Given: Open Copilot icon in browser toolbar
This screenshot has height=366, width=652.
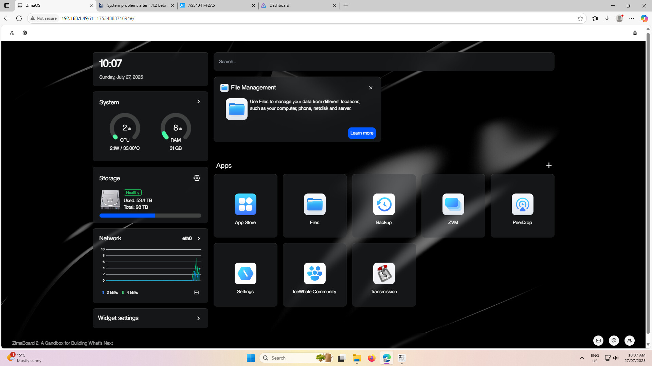Looking at the screenshot, I should coord(644,18).
